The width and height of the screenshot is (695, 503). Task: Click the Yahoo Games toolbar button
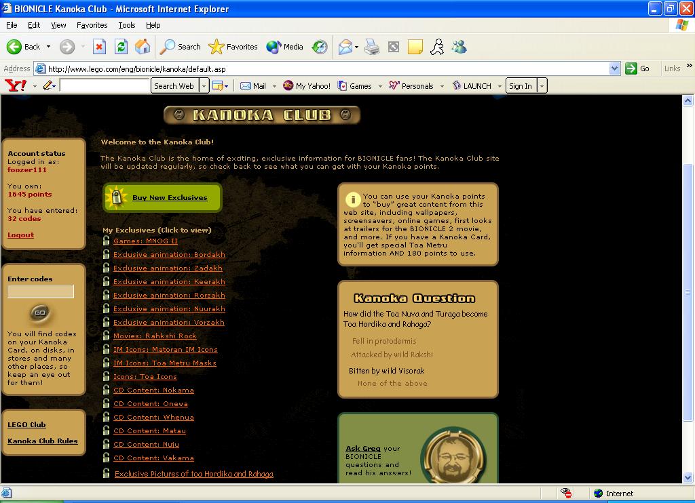click(x=355, y=86)
